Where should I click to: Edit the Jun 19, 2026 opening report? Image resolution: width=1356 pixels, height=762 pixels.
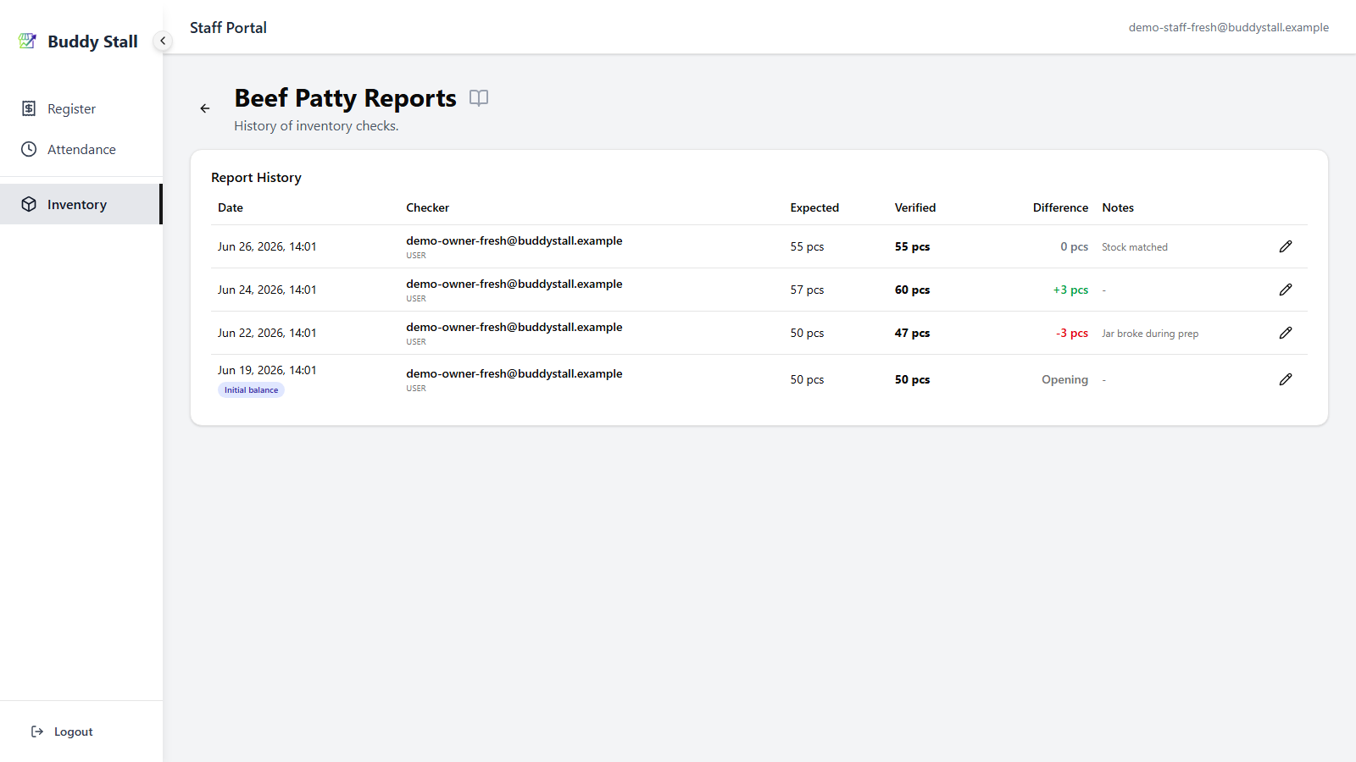tap(1286, 379)
